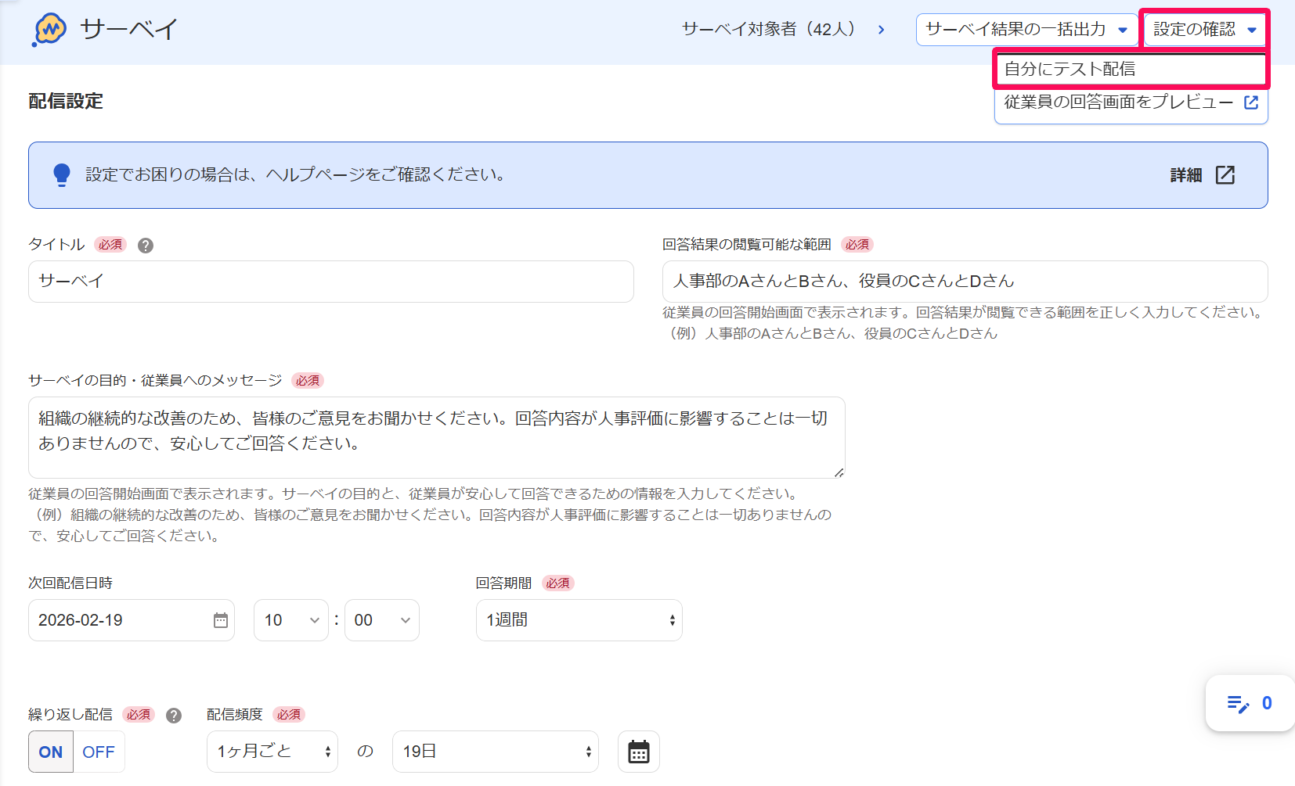Viewport: 1295px width, 786px height.
Task: Expand the 設定の確認 dropdown
Action: pos(1204,30)
